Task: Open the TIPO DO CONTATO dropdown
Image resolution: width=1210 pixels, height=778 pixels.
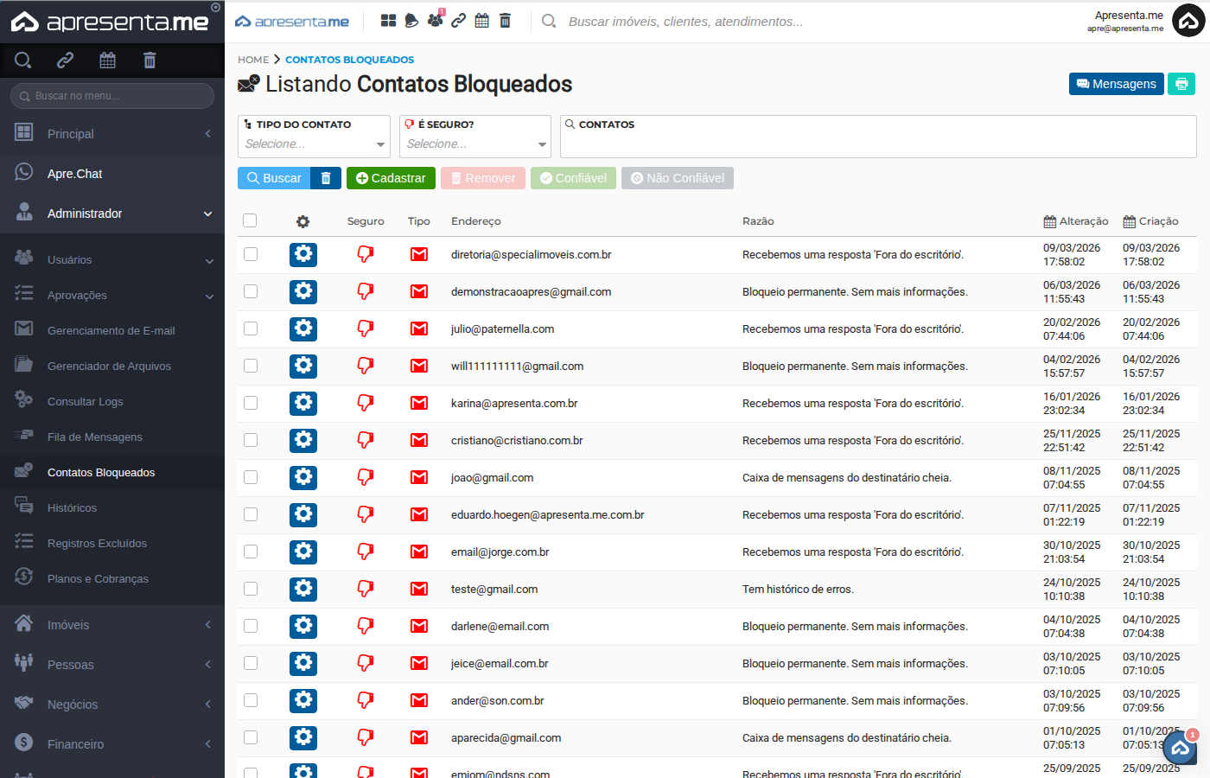Action: [x=313, y=143]
